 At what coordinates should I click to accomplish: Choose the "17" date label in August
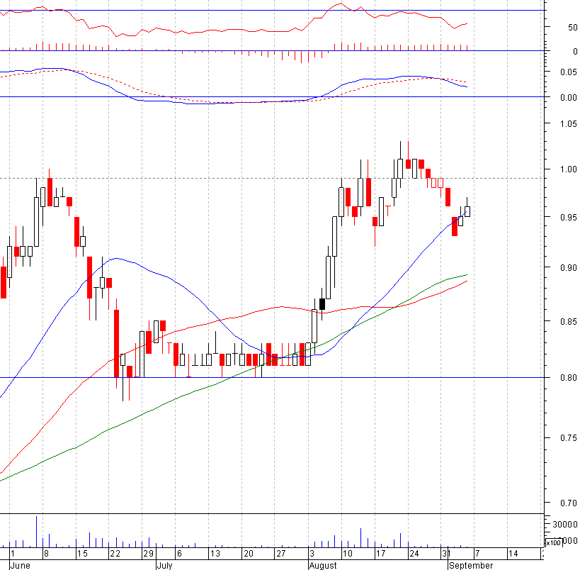pos(380,554)
